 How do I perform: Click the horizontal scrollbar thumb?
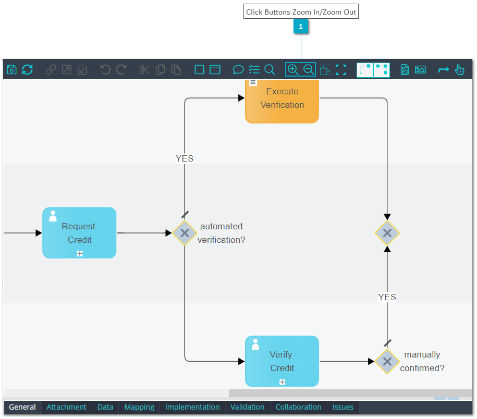(350, 393)
